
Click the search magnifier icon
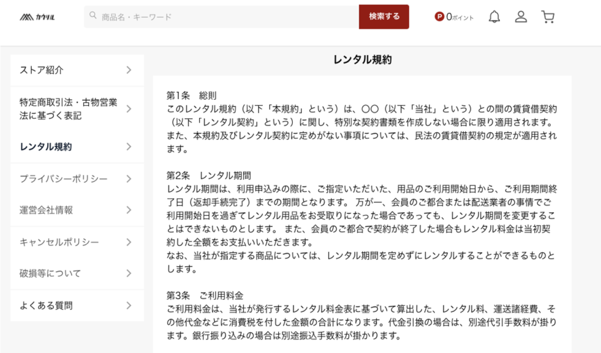pos(93,16)
